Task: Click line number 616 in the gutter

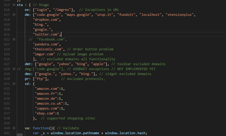Action: pos(7,10)
